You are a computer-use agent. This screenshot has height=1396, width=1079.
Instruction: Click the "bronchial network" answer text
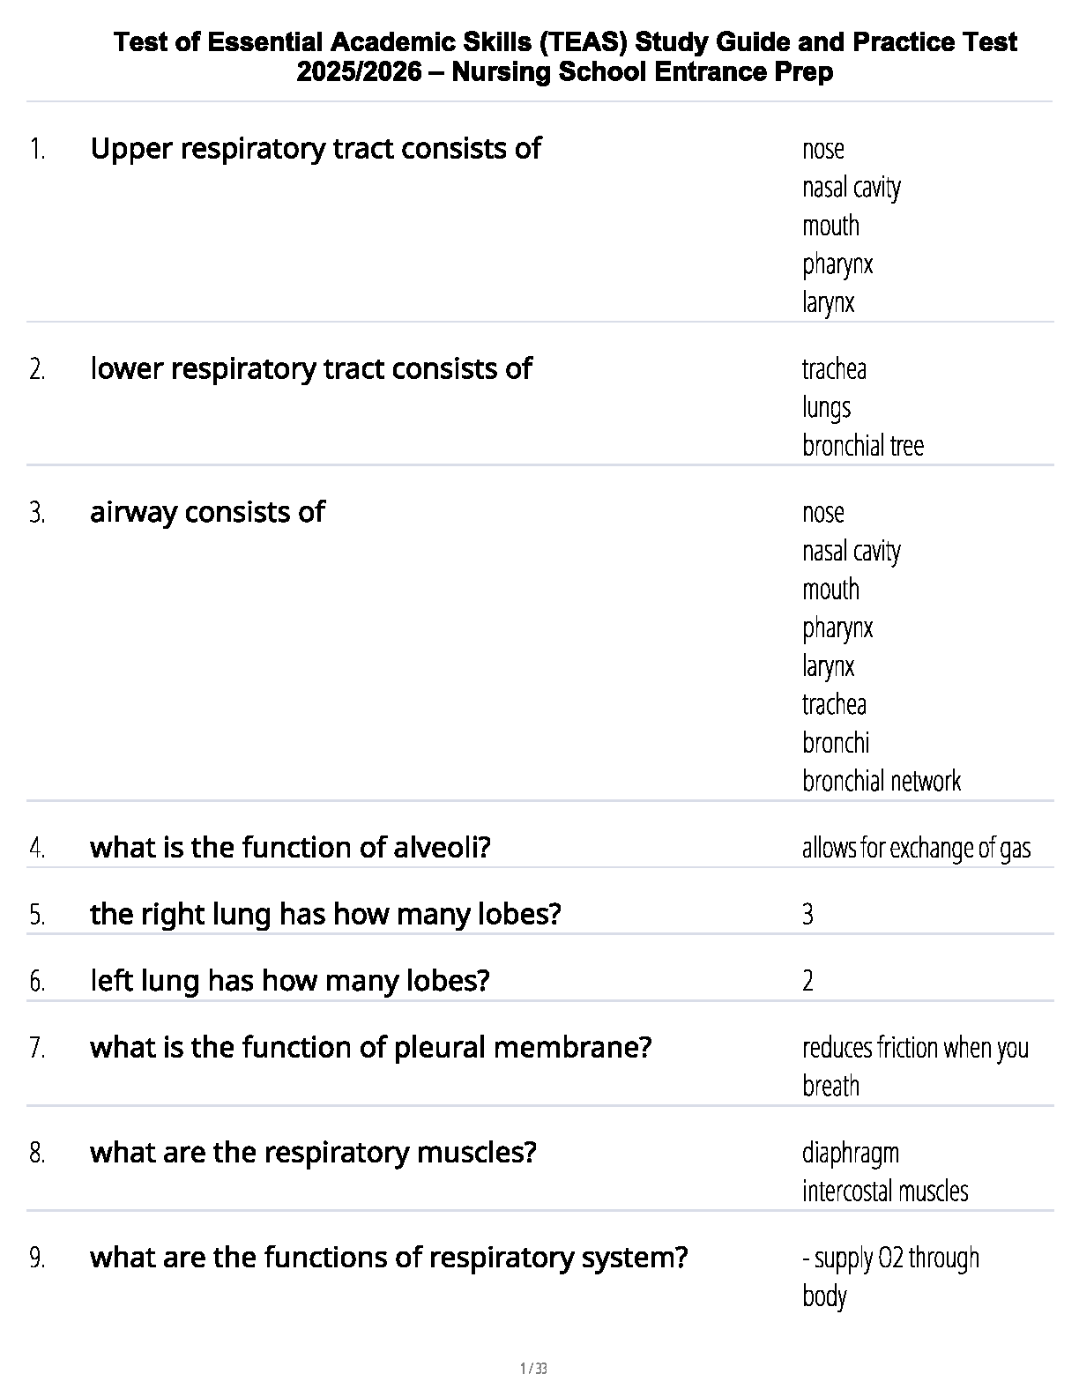(881, 781)
